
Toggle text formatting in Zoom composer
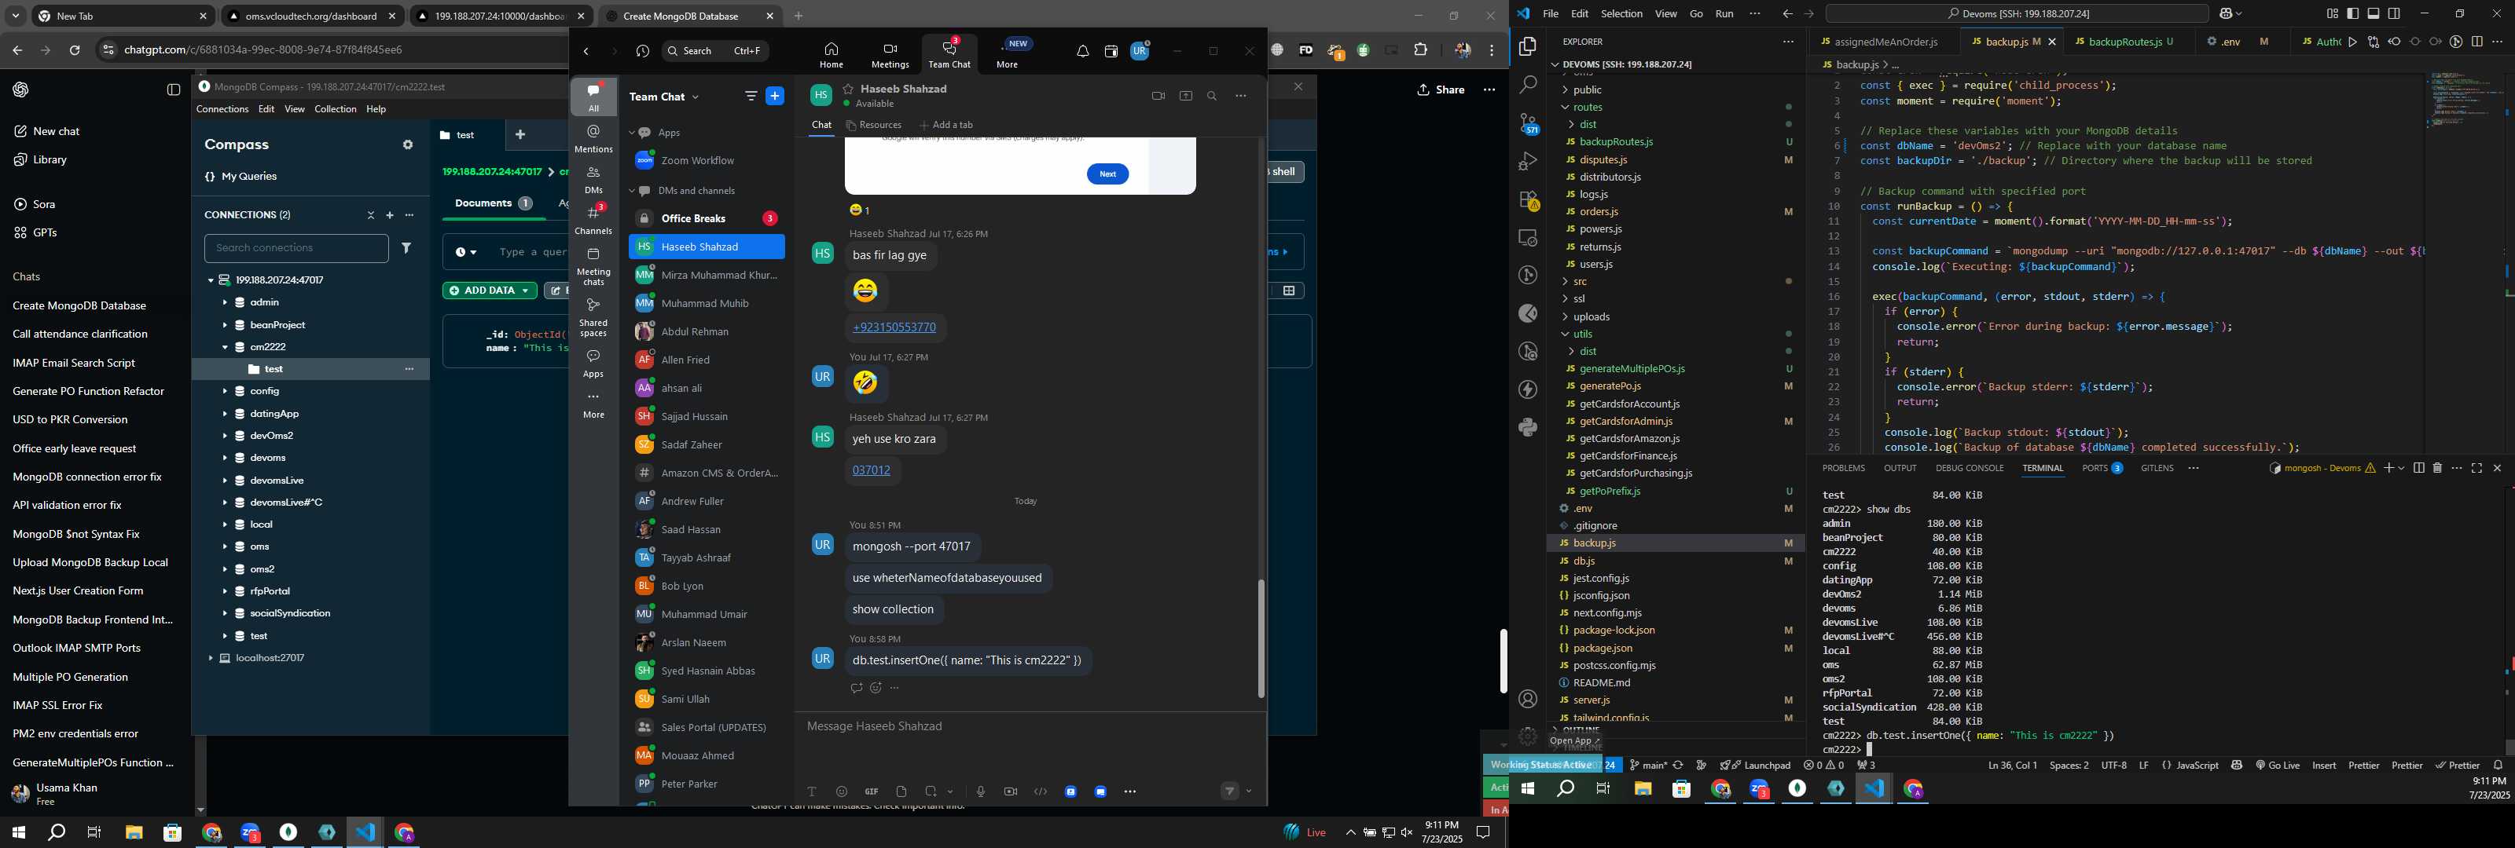[811, 791]
